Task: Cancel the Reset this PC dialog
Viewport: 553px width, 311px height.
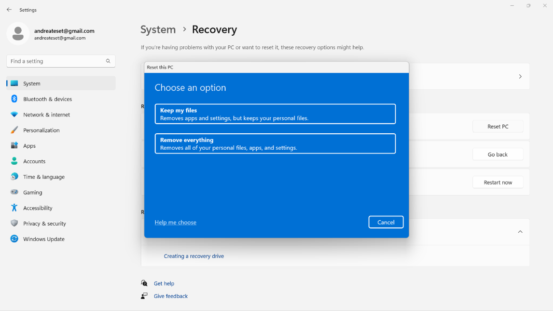Action: pos(386,222)
